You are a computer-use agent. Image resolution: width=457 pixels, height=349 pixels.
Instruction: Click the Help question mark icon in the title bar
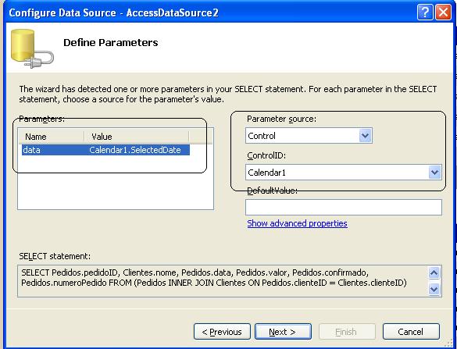coord(425,12)
